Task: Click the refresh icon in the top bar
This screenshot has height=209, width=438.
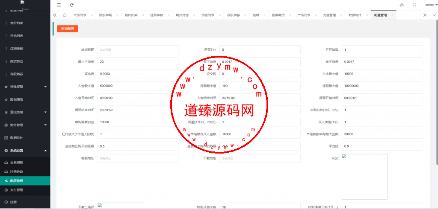Action: [72, 5]
